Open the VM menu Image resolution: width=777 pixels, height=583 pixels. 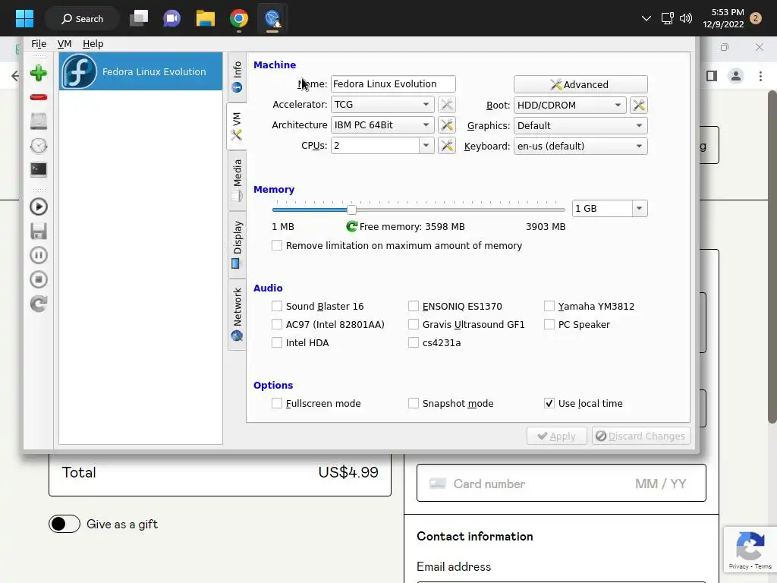(64, 43)
